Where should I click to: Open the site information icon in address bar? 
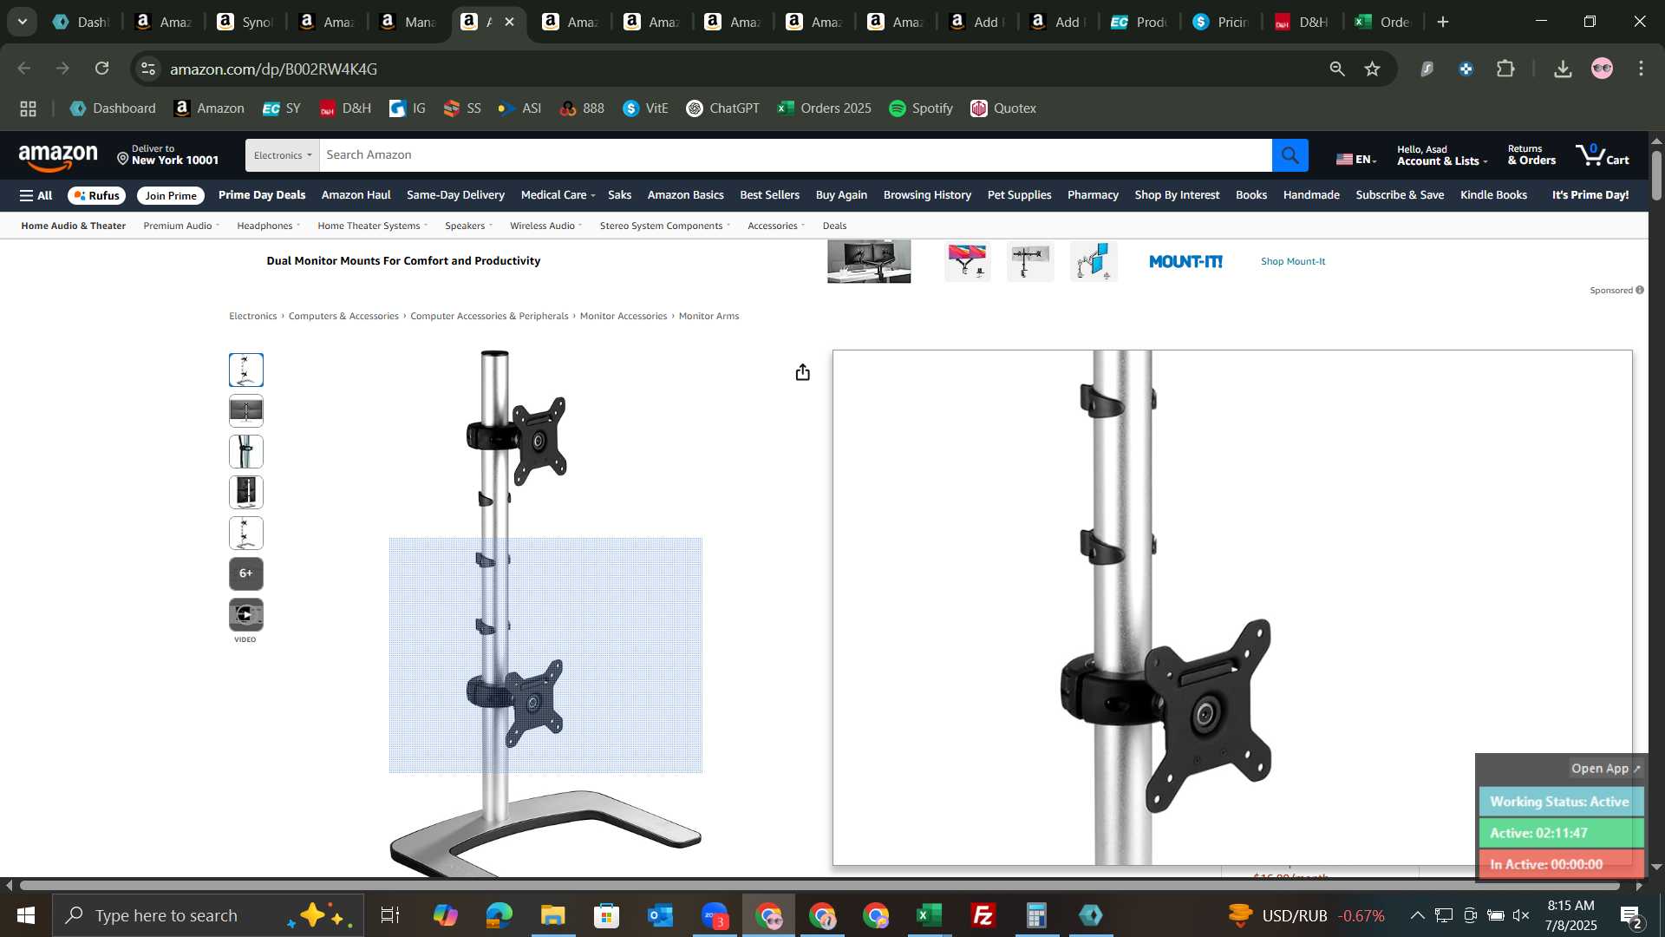pyautogui.click(x=148, y=69)
